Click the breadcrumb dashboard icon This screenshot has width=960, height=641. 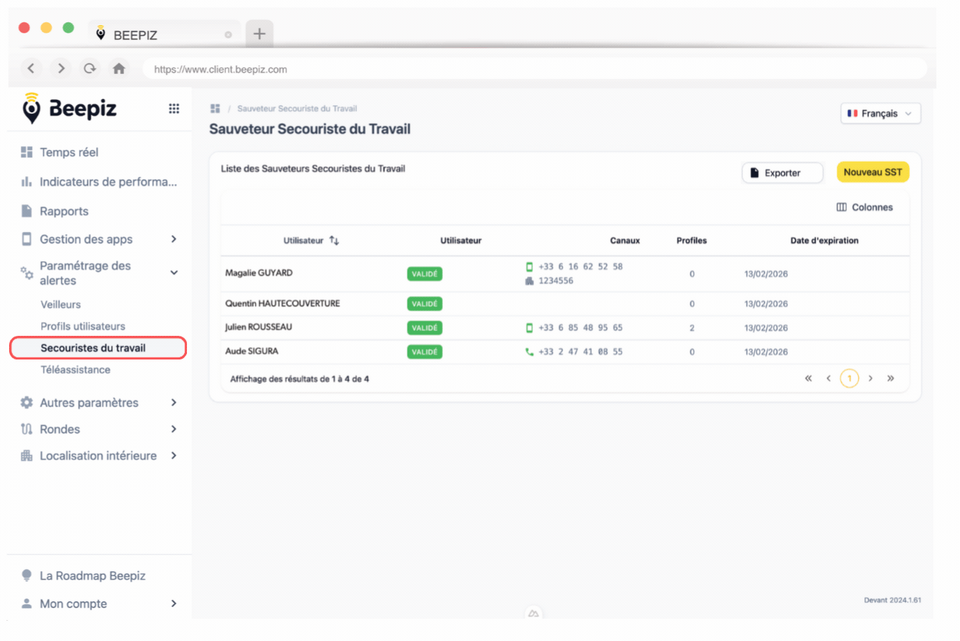pyautogui.click(x=215, y=109)
